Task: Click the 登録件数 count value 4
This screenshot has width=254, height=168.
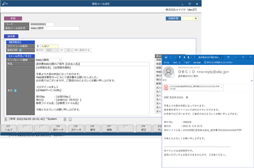Action: [x=189, y=19]
